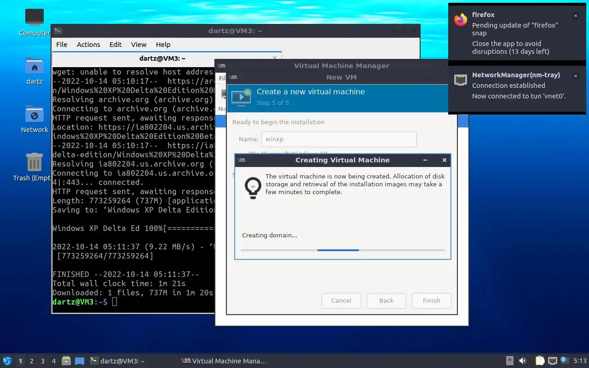Screen dimensions: 589x368
Task: Activate the Virtual Machine Manager taskbar entry
Action: (225, 361)
